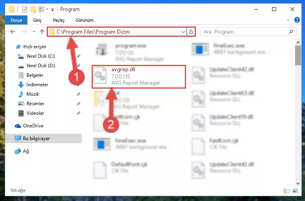Go up one folder level arrow
Viewport: 305px width, 201px height.
coord(42,32)
